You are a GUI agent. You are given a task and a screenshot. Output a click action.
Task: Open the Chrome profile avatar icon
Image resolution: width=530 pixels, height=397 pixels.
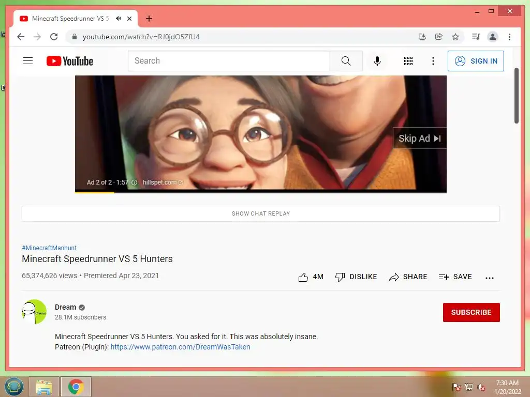click(493, 37)
